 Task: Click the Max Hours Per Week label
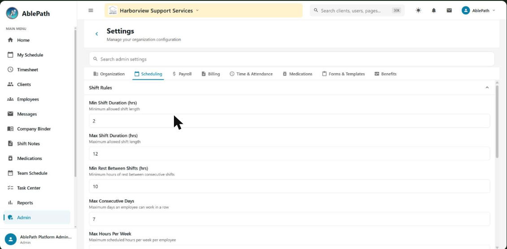(x=110, y=233)
